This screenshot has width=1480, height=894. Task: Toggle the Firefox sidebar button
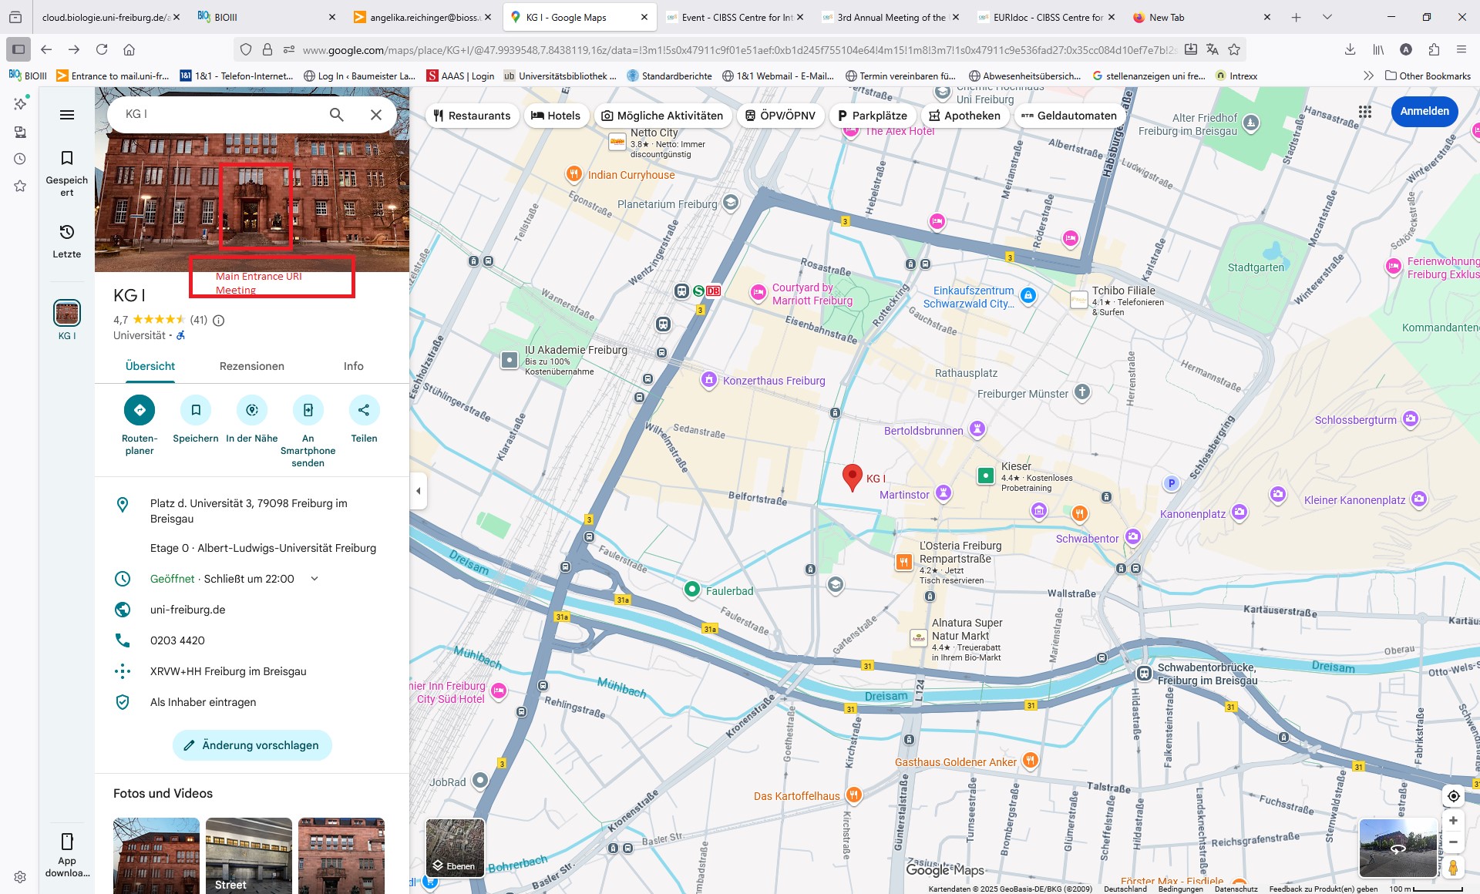18,49
